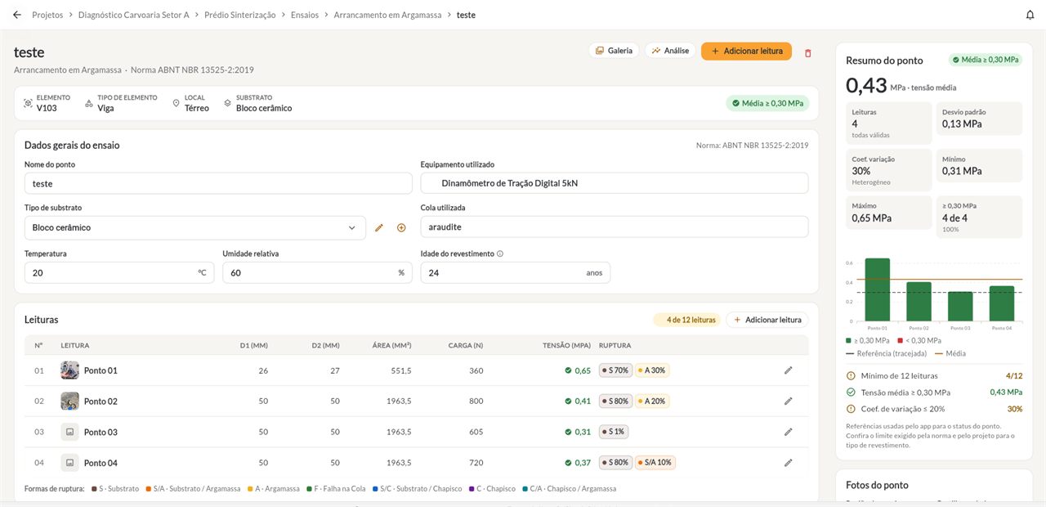The image size is (1046, 507).
Task: Open the Galeria button
Action: pos(614,51)
